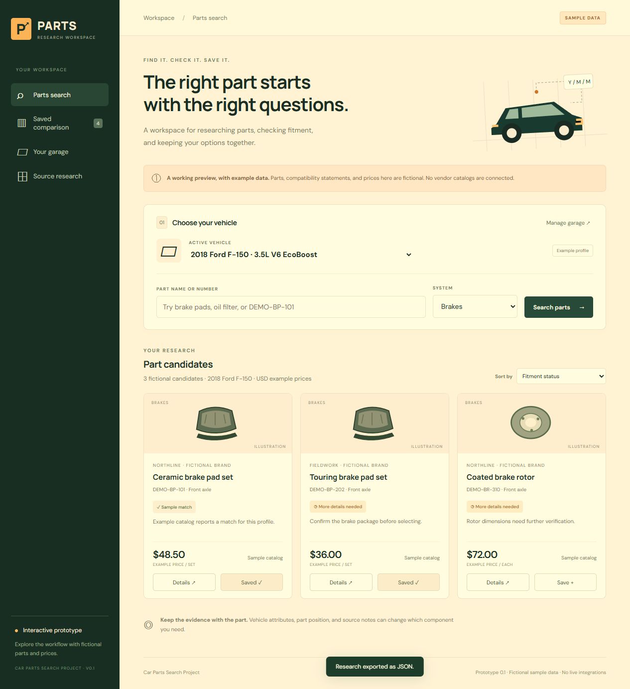Click the Touring brake pad set illustration
Viewport: 630px width, 689px height.
tap(373, 423)
